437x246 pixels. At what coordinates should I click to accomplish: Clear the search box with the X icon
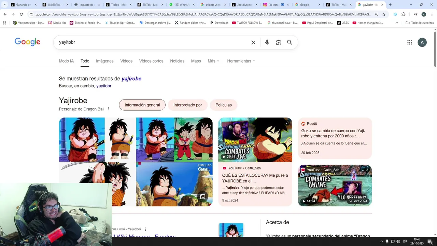(x=253, y=42)
